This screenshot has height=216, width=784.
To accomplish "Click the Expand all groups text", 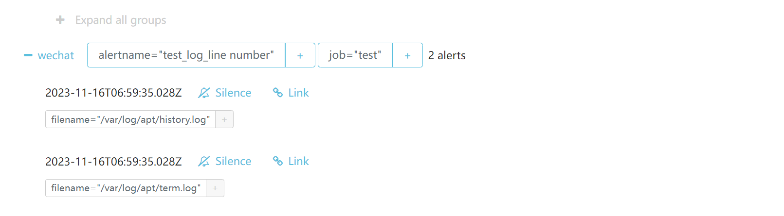I will point(121,20).
